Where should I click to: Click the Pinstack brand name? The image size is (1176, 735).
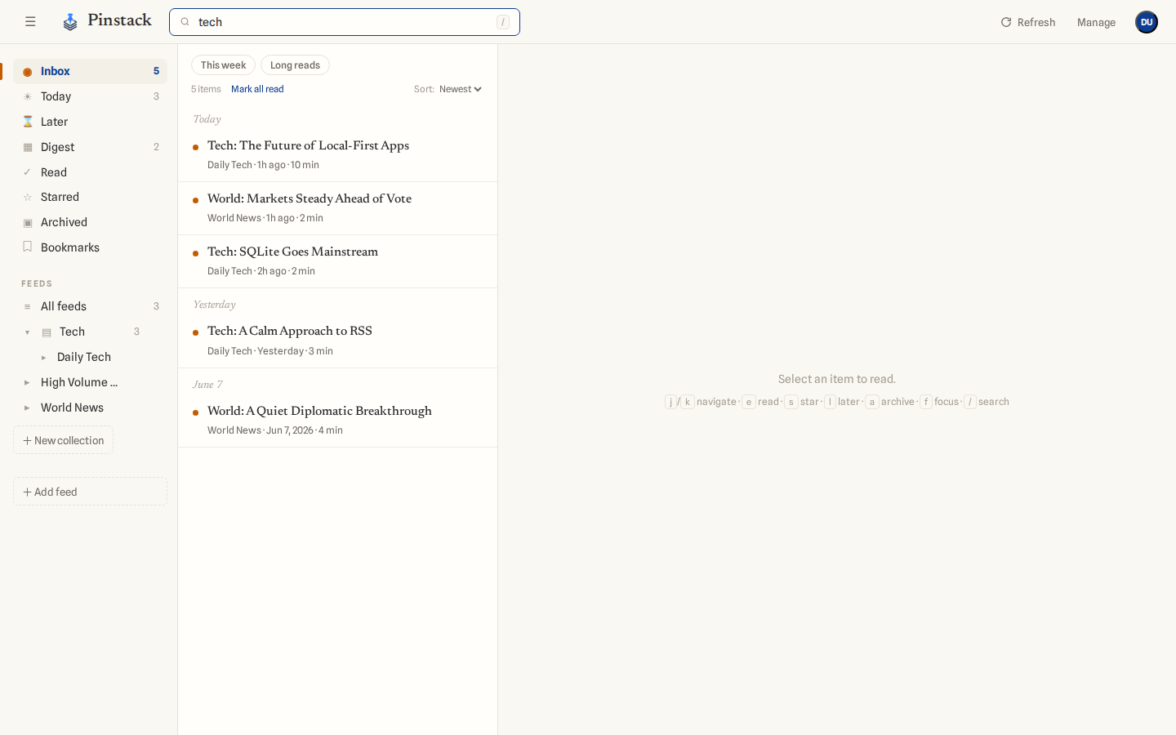tap(119, 20)
